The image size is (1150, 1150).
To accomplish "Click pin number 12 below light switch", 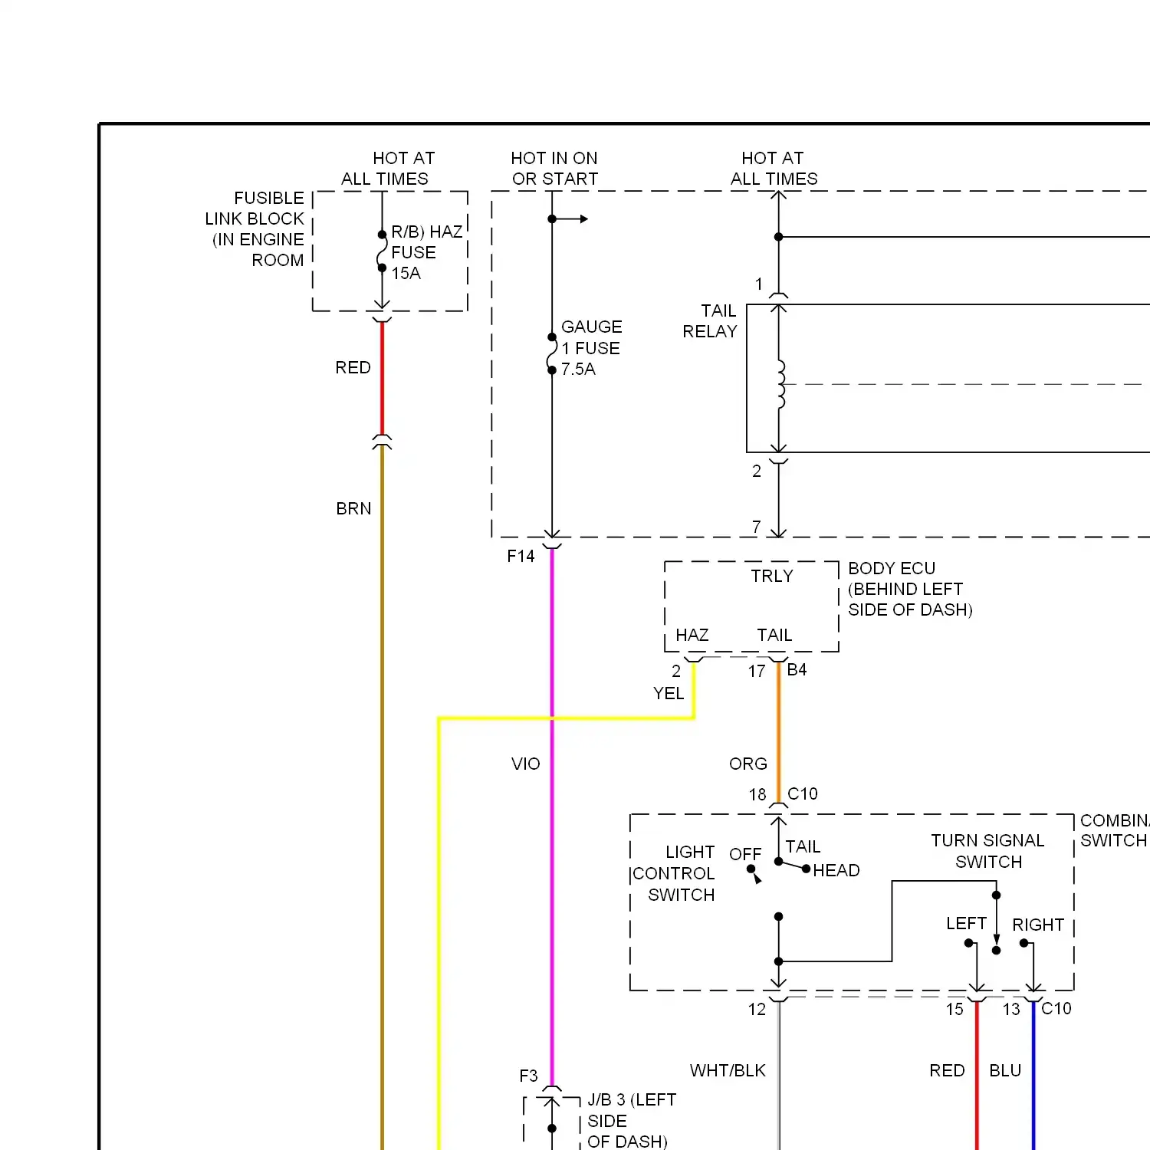I will point(757,1010).
